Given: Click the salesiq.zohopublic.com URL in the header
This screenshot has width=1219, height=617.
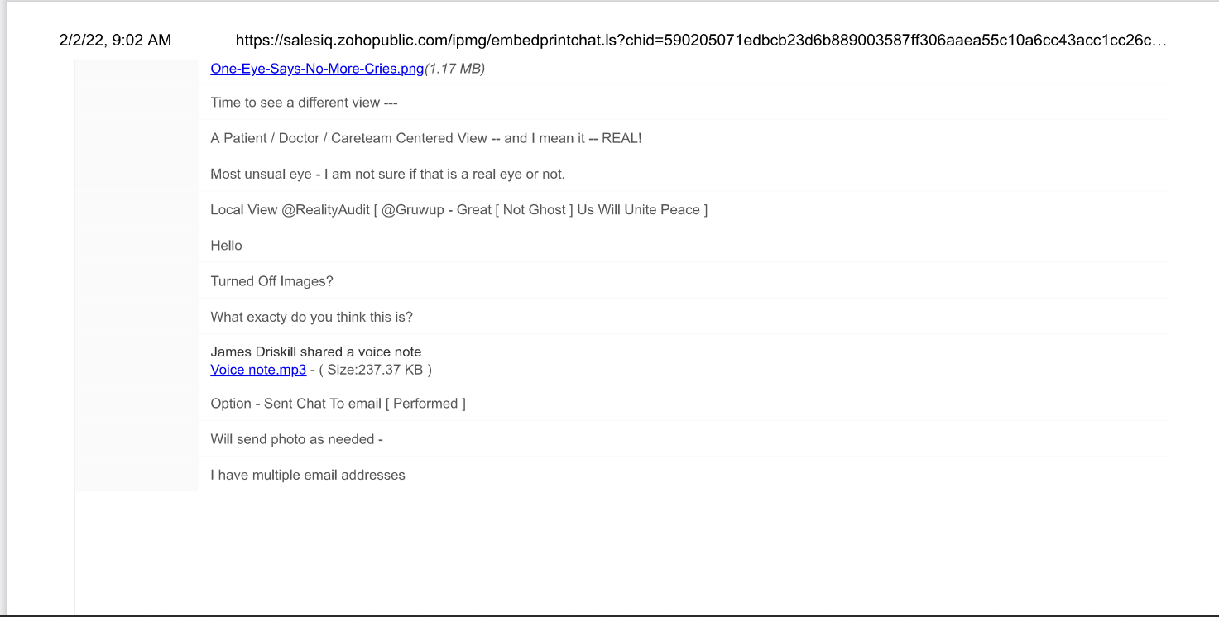Looking at the screenshot, I should click(x=701, y=40).
